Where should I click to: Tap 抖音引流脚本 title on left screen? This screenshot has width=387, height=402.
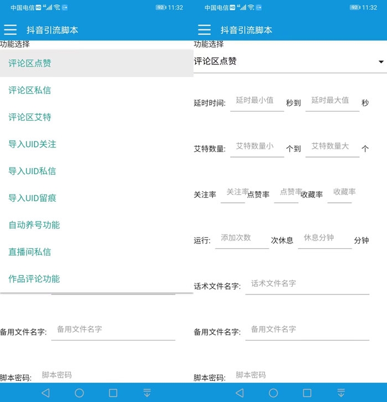tap(52, 30)
